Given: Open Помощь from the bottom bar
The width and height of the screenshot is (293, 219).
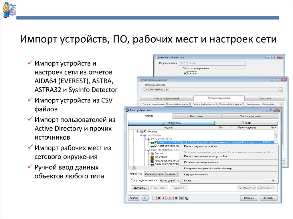Looking at the screenshot, I should coord(249,198).
